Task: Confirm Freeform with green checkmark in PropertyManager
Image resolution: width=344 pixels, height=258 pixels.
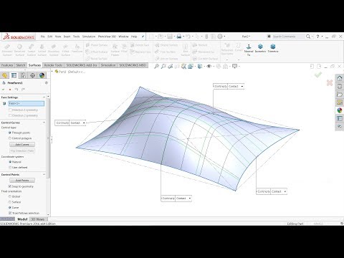Action: pos(4,90)
